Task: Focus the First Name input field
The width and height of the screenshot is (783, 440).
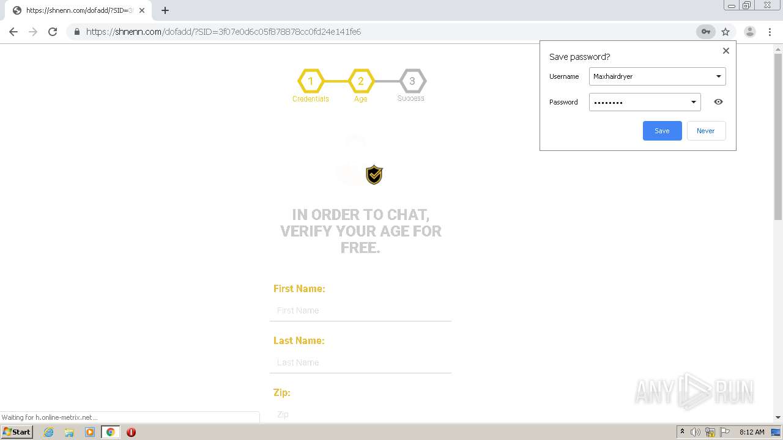Action: click(360, 310)
